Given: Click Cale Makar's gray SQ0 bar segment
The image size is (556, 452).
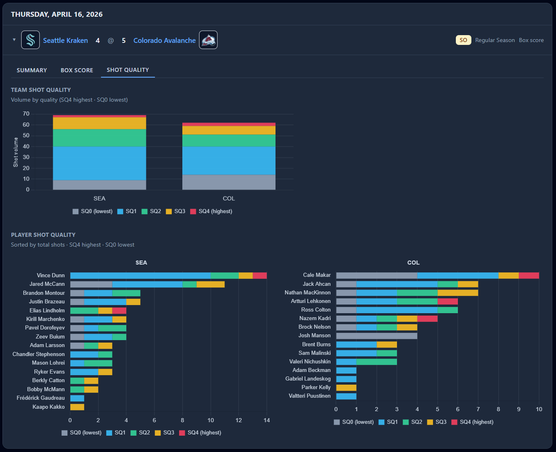Looking at the screenshot, I should (377, 276).
